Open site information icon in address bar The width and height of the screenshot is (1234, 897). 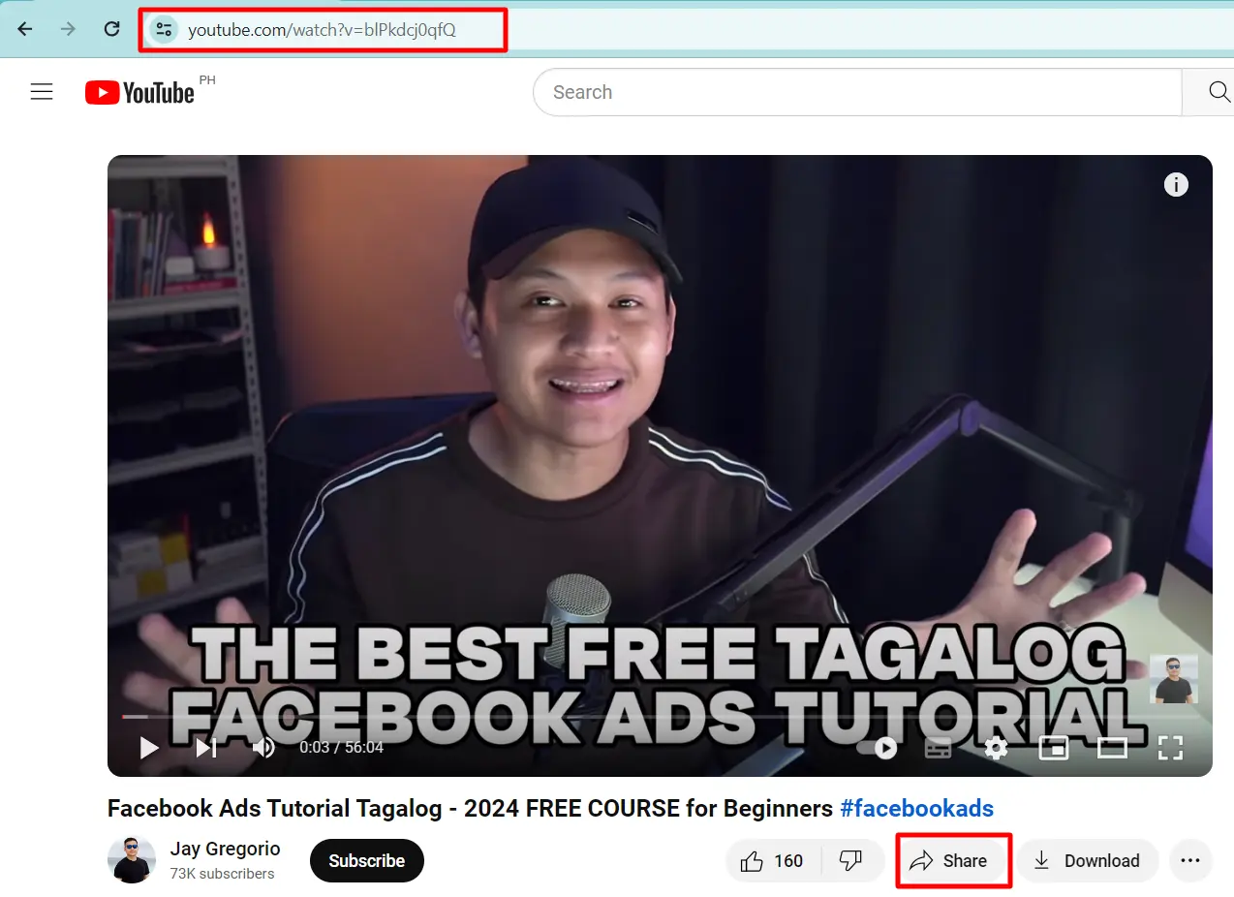[163, 30]
